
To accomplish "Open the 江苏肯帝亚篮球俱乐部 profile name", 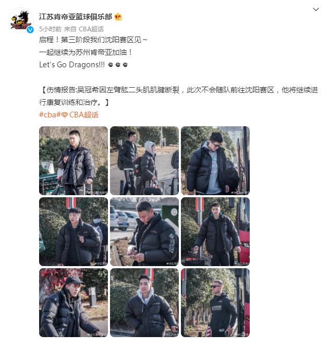I will click(76, 17).
